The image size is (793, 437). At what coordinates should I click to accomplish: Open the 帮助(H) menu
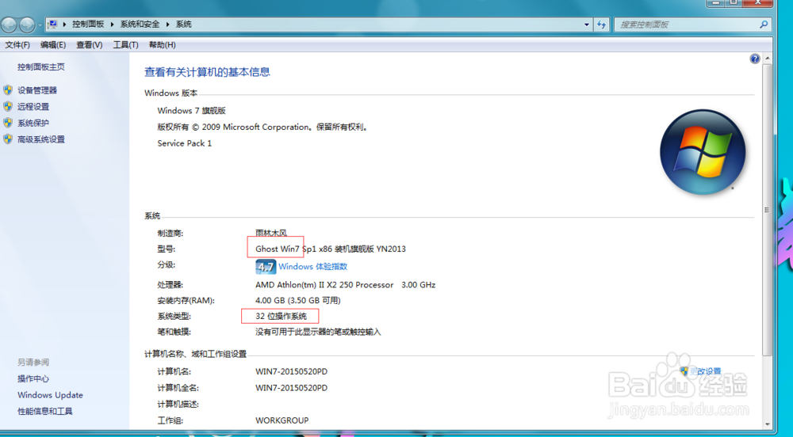tap(162, 45)
